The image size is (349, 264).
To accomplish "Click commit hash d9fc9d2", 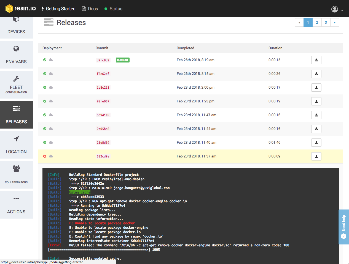I will 103,60.
